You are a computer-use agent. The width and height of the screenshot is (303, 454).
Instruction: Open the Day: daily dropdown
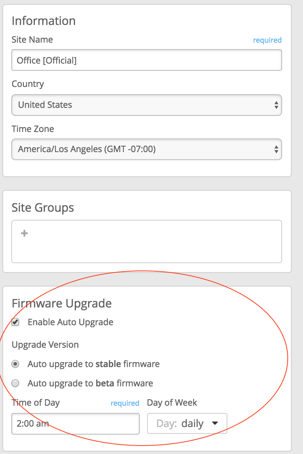click(187, 423)
